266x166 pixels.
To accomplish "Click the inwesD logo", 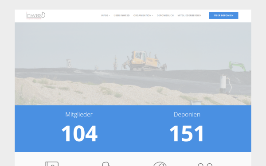I will coord(36,15).
